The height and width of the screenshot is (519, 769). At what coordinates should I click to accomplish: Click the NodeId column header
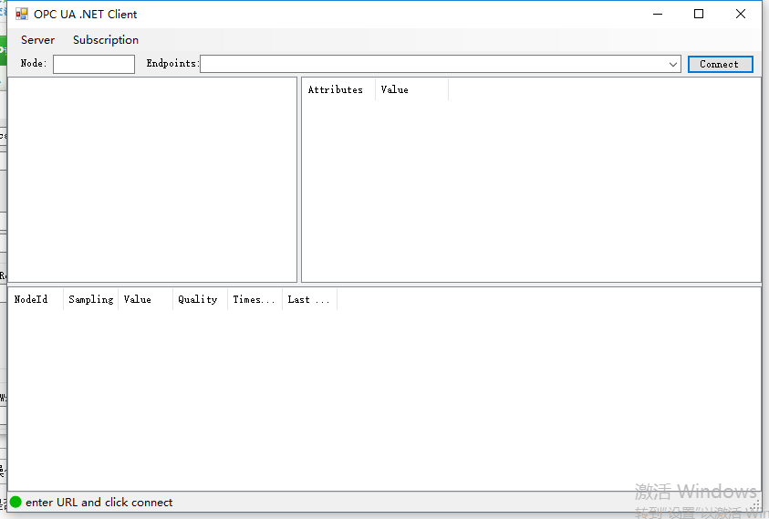(36, 299)
